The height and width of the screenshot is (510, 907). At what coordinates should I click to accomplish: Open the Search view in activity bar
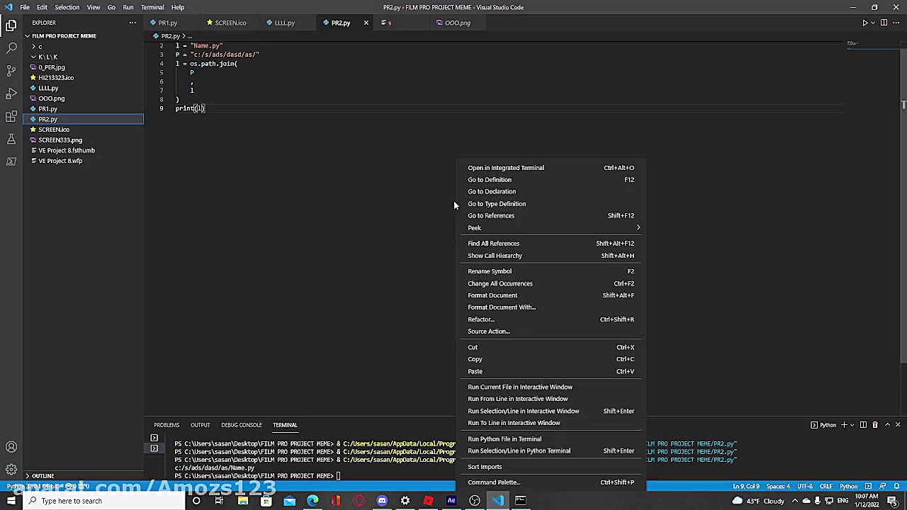click(x=11, y=48)
